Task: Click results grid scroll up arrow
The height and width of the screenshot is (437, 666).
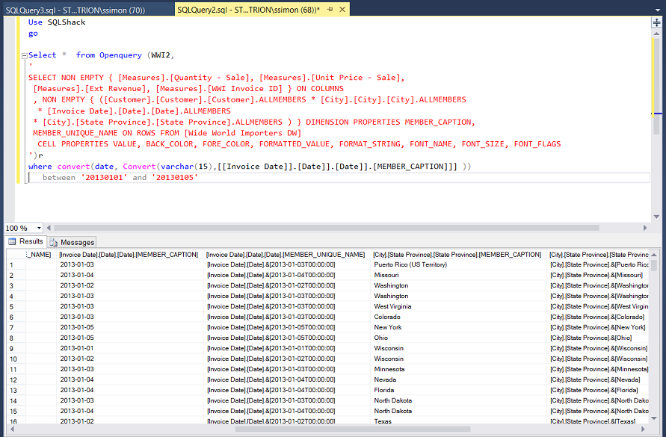Action: (655, 255)
